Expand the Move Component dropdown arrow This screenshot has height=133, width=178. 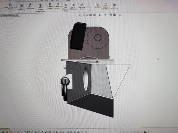30,11
